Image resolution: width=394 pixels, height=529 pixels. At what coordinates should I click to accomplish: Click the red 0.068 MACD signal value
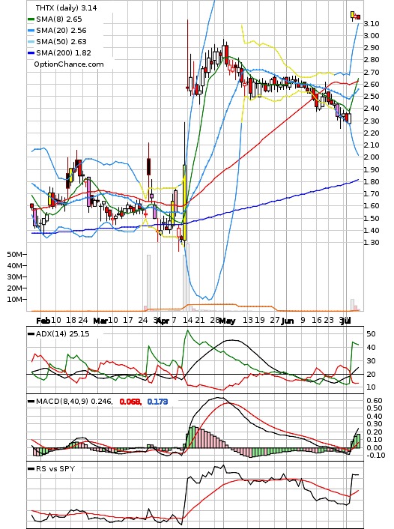[x=130, y=402]
